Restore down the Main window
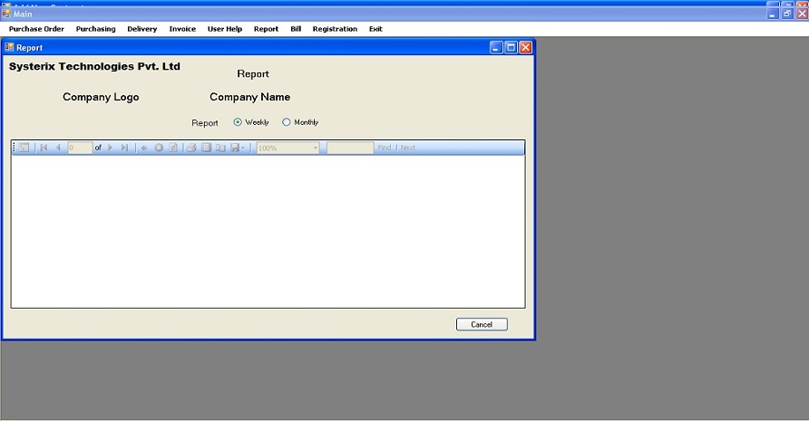Screen dimensions: 809x421 (x=787, y=14)
